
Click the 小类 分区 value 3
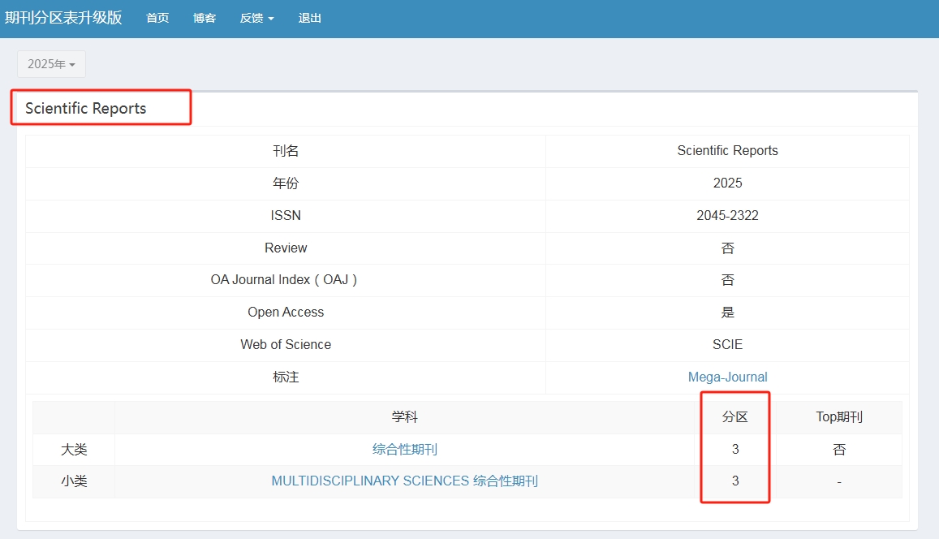(735, 481)
